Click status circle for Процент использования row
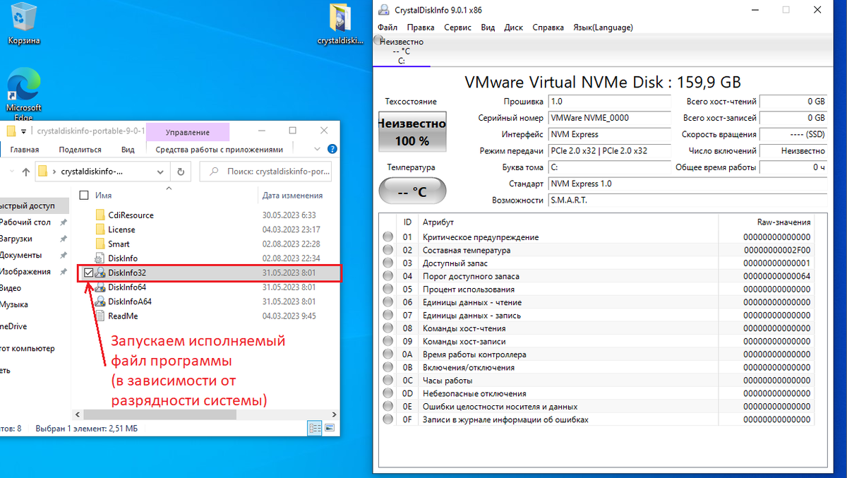Viewport: 847px width, 478px height. (388, 289)
